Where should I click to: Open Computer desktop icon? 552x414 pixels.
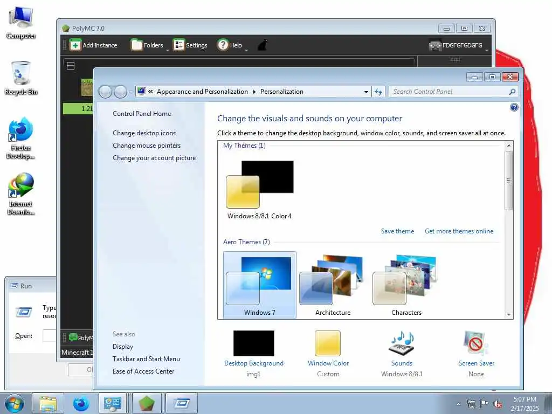tap(21, 23)
